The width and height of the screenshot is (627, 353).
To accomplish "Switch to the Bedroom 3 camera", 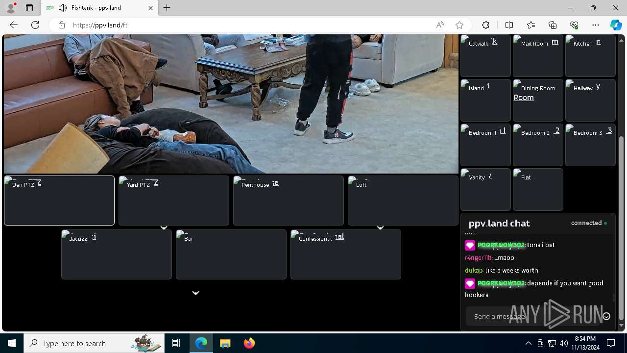I will pos(590,145).
